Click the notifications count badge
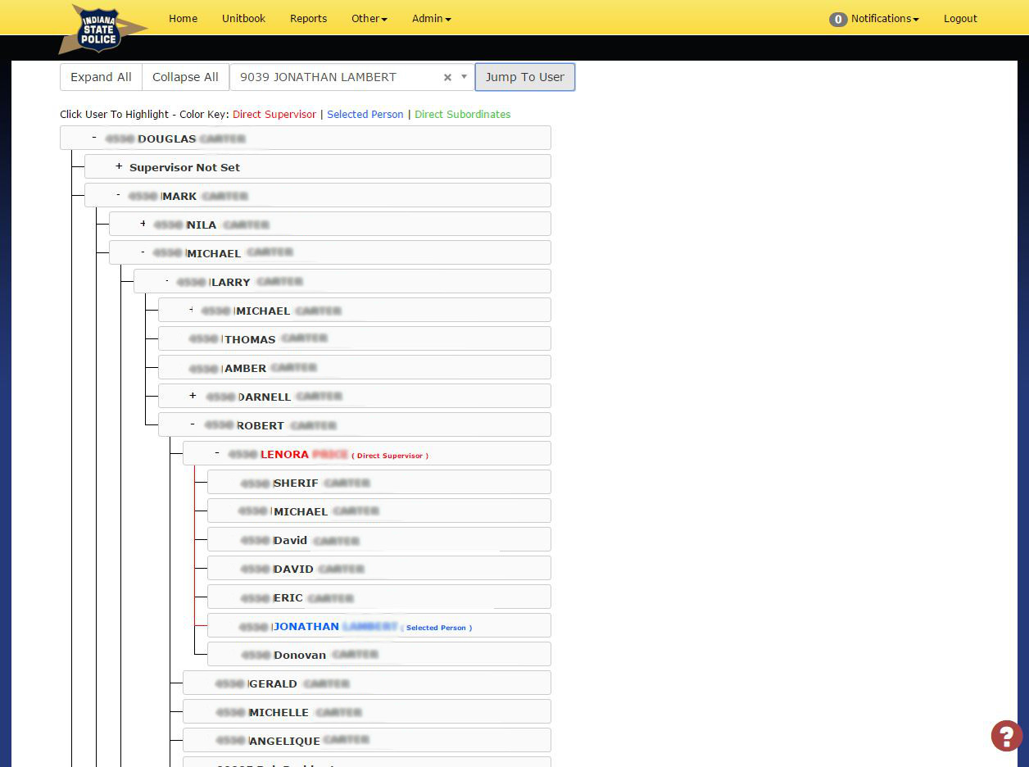Viewport: 1029px width, 767px height. [838, 19]
